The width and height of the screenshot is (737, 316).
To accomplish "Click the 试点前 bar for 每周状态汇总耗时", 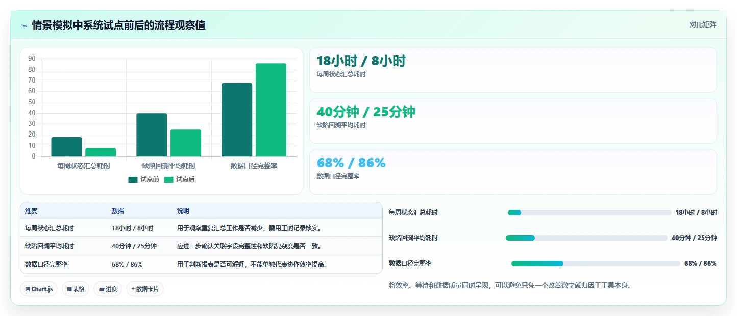I will pyautogui.click(x=66, y=147).
